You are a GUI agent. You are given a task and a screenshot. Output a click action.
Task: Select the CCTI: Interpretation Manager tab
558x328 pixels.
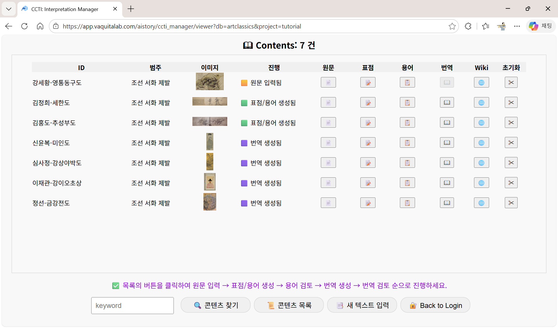tap(65, 9)
